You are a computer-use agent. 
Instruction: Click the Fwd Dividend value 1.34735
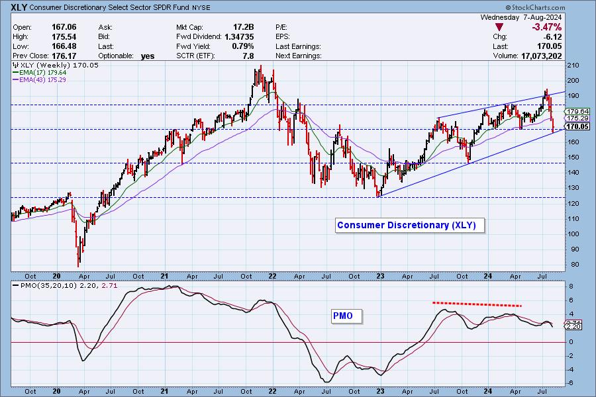pos(239,37)
